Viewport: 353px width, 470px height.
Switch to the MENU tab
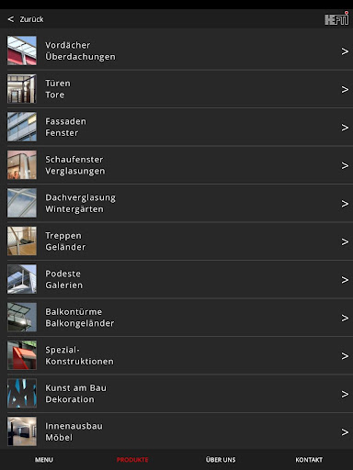[x=44, y=460]
